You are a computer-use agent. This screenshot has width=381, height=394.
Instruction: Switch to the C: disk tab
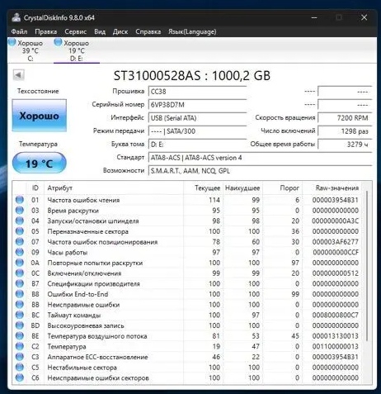pyautogui.click(x=31, y=50)
